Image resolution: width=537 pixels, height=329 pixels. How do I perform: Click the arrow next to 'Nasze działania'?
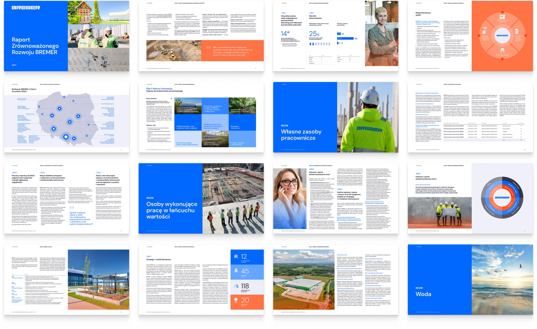pyautogui.click(x=171, y=99)
